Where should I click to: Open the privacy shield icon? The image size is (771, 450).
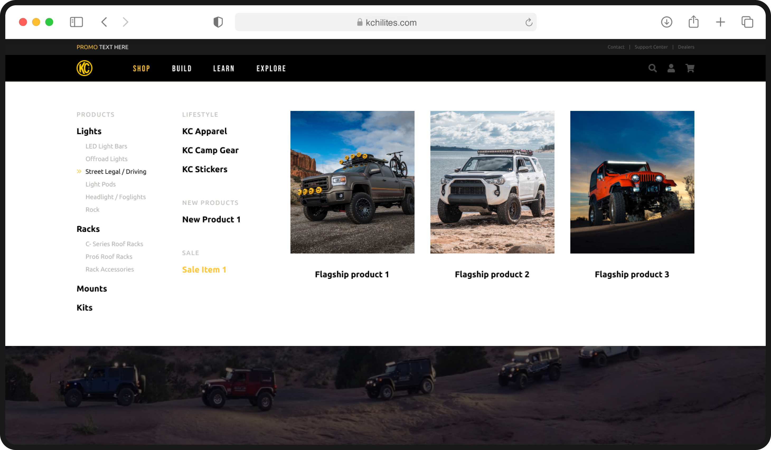(x=218, y=22)
